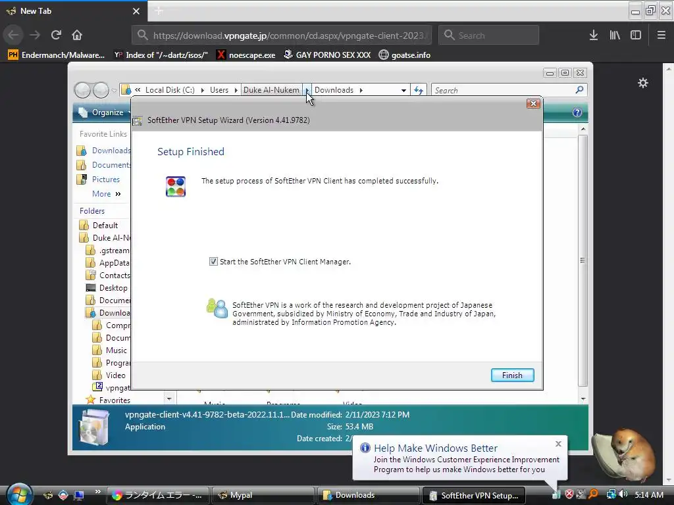The height and width of the screenshot is (505, 674).
Task: Expand the arrow after Duke Al-Nukem breadcrumb
Action: point(307,89)
